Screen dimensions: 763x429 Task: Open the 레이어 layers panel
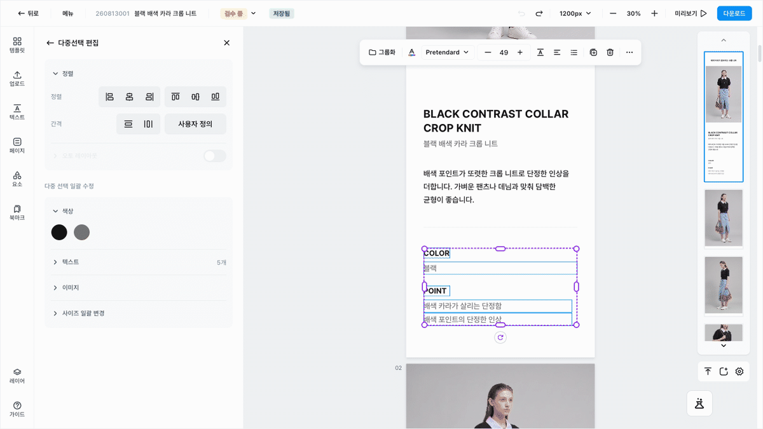(17, 376)
